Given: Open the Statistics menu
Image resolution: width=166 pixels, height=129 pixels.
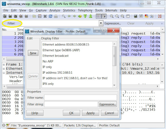Looking at the screenshot, I should (x=69, y=10).
